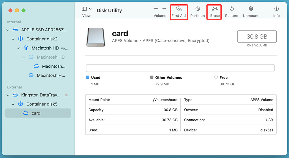The height and width of the screenshot is (158, 289).
Task: Collapse the greyed Macintosh HD chevron
Action: (x=23, y=57)
